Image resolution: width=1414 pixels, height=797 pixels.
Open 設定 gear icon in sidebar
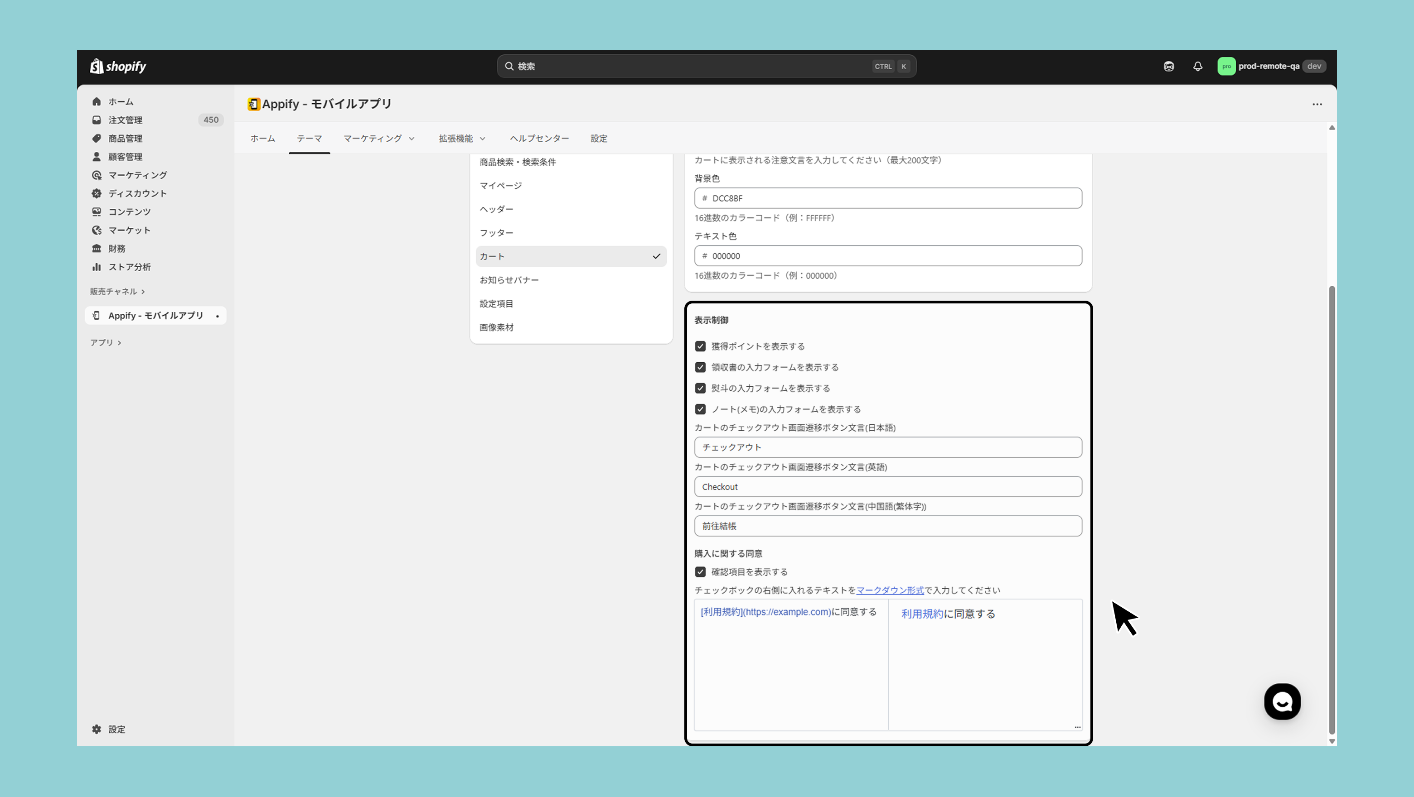click(97, 729)
